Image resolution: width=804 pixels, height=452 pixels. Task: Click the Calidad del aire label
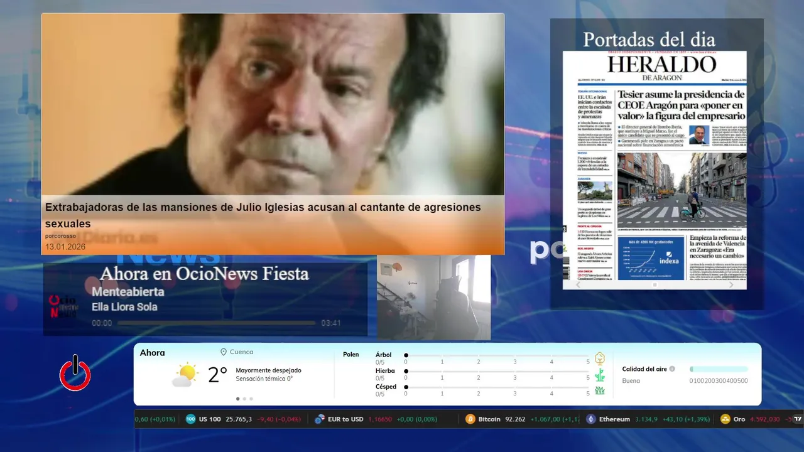644,369
